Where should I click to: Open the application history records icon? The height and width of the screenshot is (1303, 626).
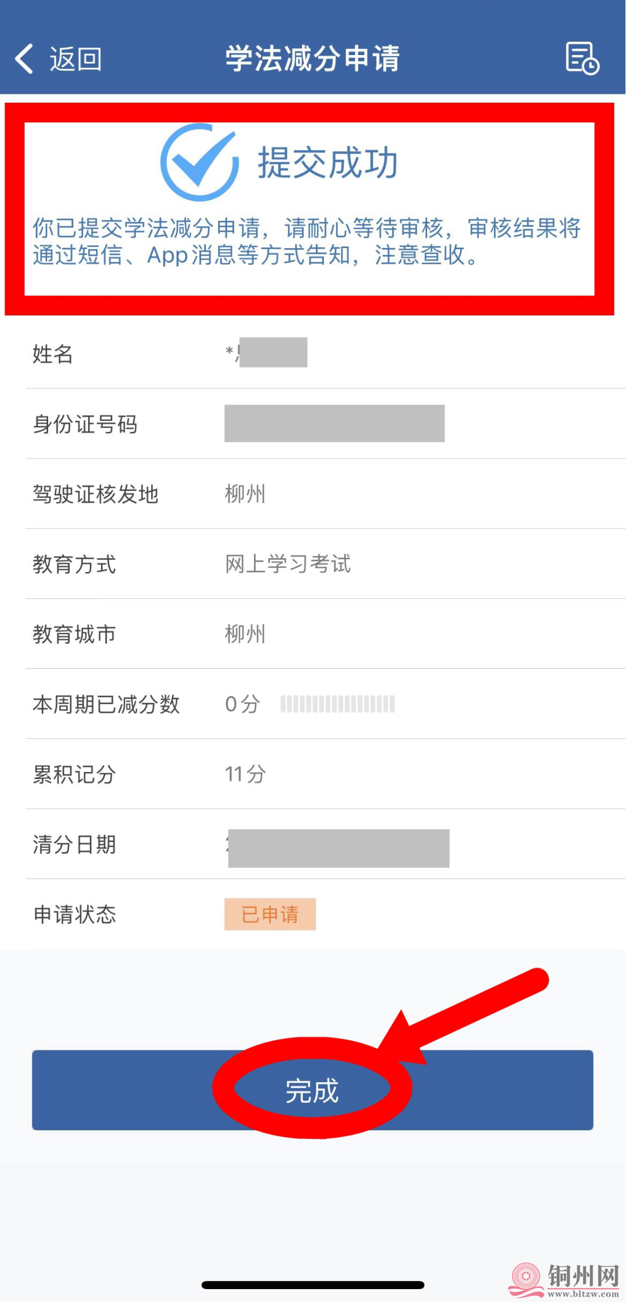[582, 59]
